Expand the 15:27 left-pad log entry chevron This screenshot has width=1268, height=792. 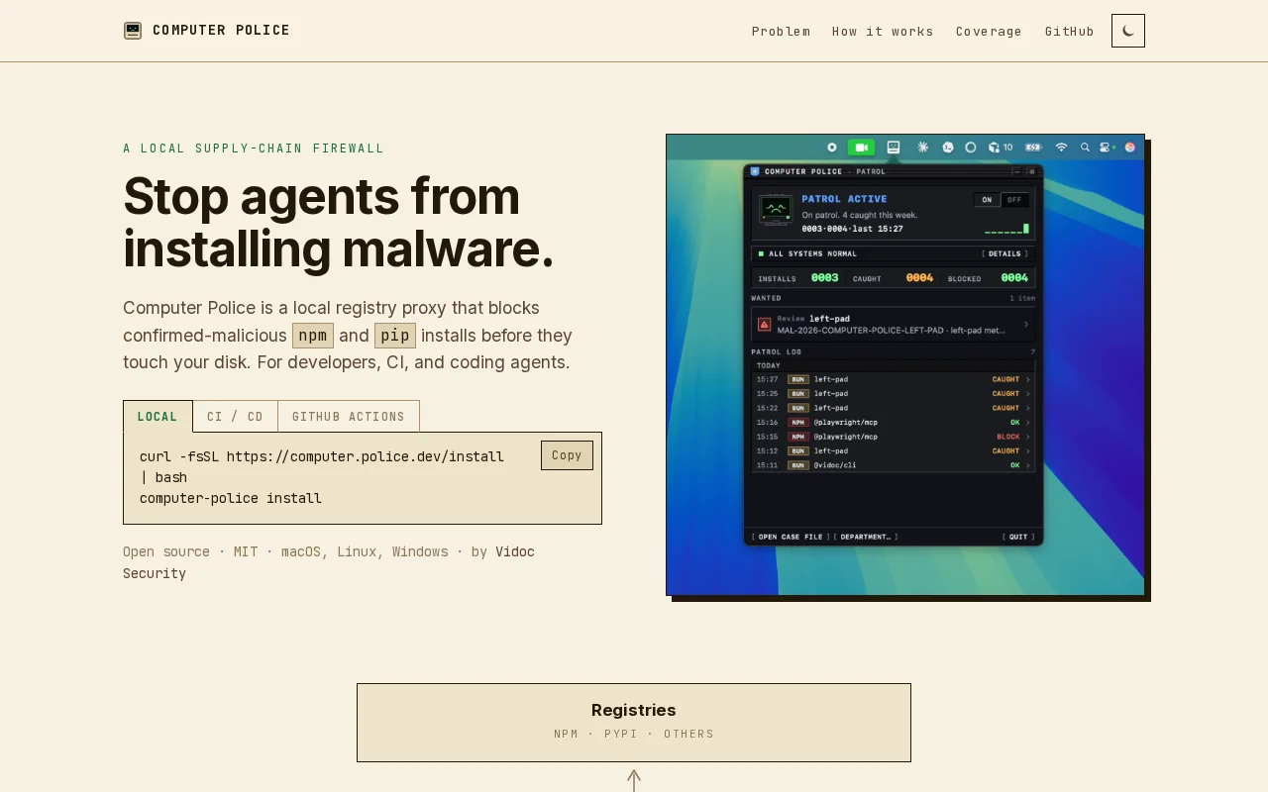click(1028, 379)
